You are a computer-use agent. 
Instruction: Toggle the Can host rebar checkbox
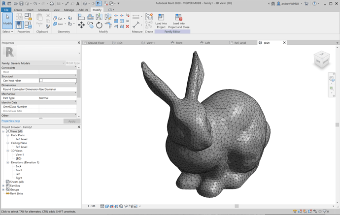tap(41, 80)
